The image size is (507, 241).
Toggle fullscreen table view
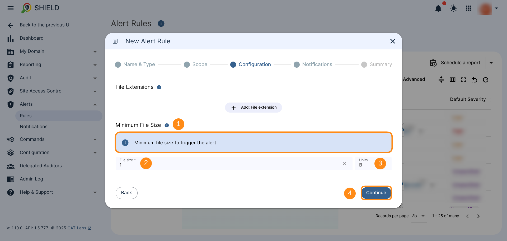click(463, 80)
